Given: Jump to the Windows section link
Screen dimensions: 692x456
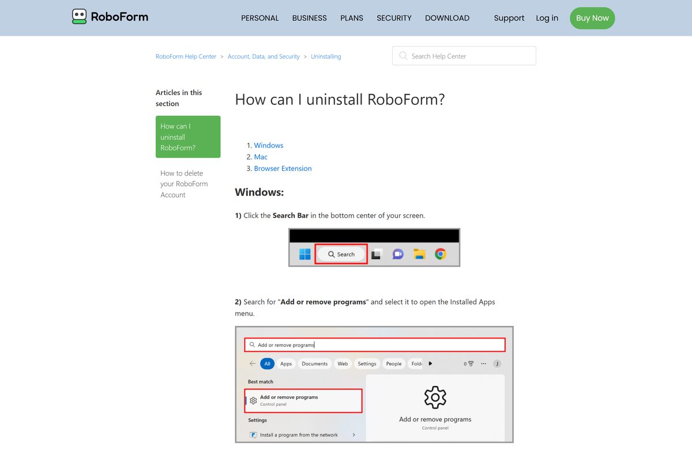Looking at the screenshot, I should [x=269, y=145].
